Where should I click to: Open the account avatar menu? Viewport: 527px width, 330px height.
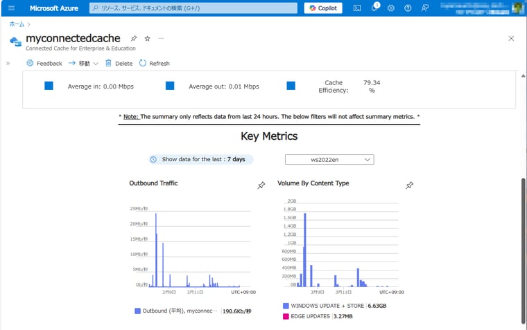[x=517, y=8]
